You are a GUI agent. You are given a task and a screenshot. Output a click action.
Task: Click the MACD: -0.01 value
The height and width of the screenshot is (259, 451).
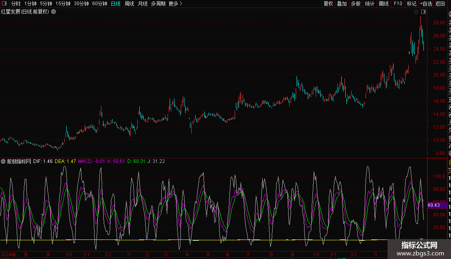[91, 161]
